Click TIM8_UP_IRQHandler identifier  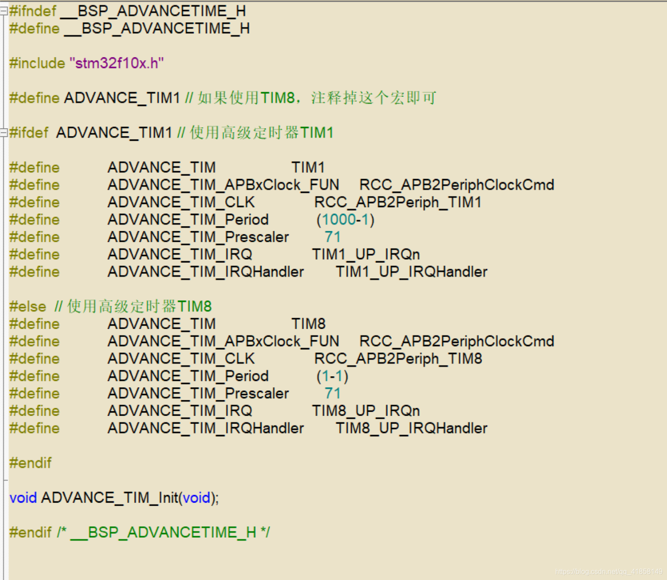pyautogui.click(x=412, y=428)
